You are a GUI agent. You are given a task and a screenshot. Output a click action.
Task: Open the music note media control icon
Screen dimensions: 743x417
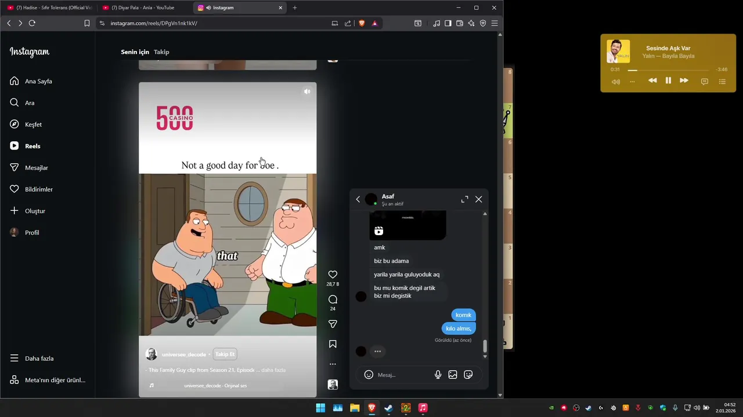437,23
